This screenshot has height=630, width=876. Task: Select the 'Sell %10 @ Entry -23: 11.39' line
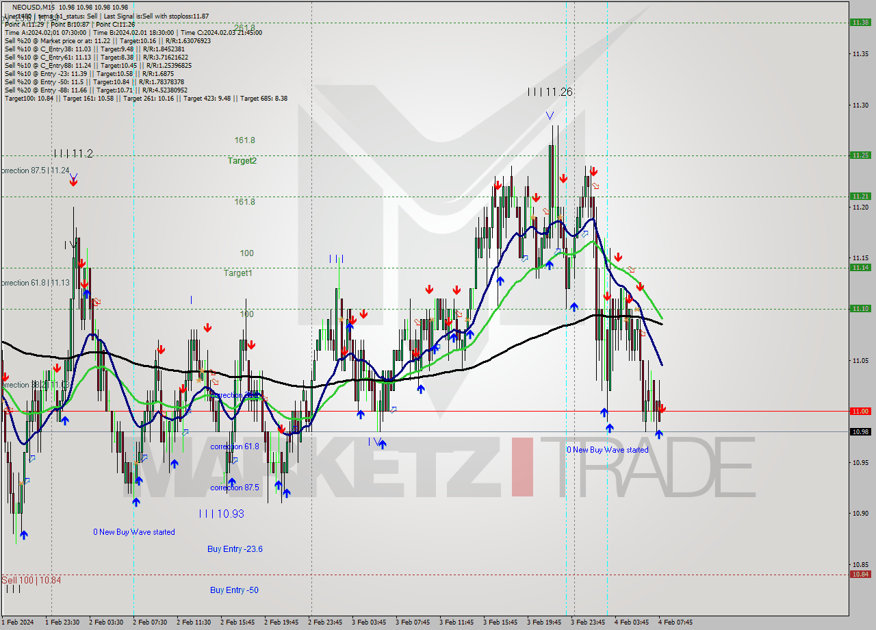click(89, 73)
